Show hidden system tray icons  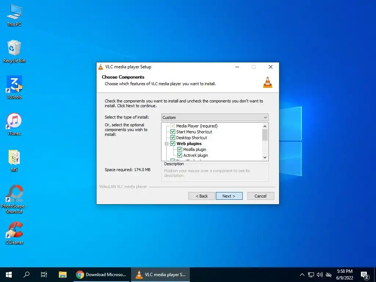[302, 275]
